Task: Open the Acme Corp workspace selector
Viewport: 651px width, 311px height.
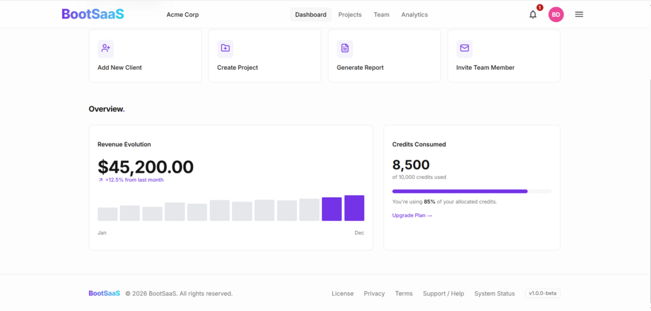Action: (183, 14)
